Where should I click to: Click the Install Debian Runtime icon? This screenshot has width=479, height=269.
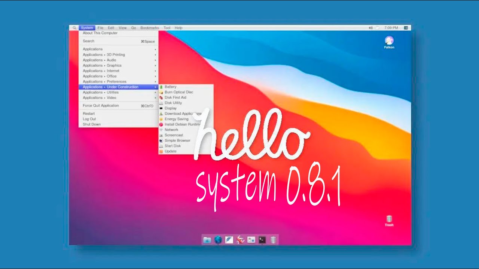(x=161, y=124)
